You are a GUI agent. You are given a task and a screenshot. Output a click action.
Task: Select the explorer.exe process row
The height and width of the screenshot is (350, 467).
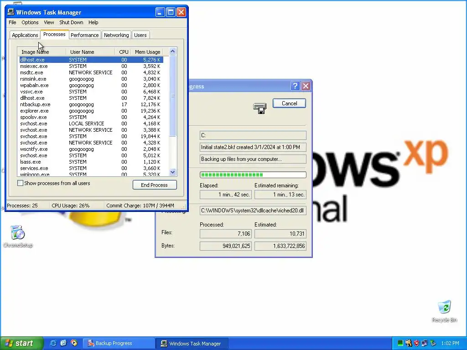point(91,111)
